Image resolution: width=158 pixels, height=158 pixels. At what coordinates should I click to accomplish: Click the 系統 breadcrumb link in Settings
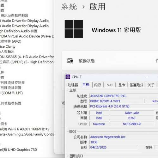[x=69, y=7]
